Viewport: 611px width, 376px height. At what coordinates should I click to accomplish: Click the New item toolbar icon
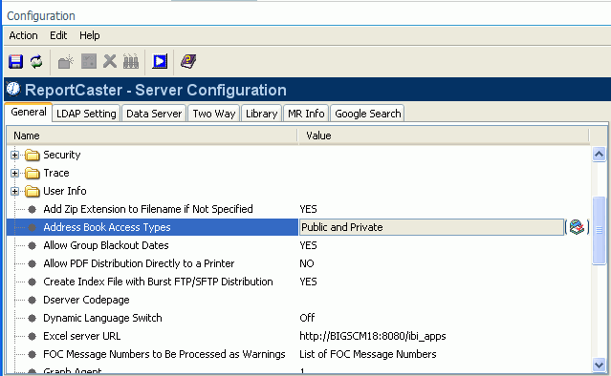point(66,61)
